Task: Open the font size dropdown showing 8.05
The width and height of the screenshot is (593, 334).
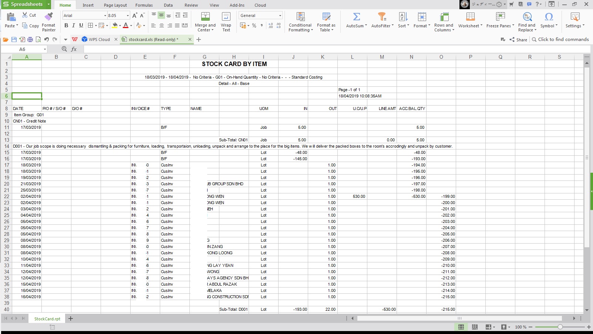Action: [x=128, y=16]
